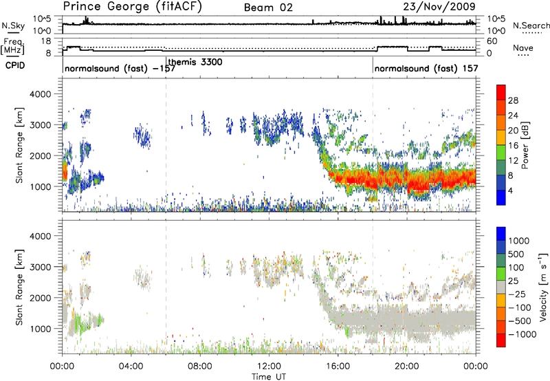Click the 'Power [dB]' color bar label

pos(525,145)
